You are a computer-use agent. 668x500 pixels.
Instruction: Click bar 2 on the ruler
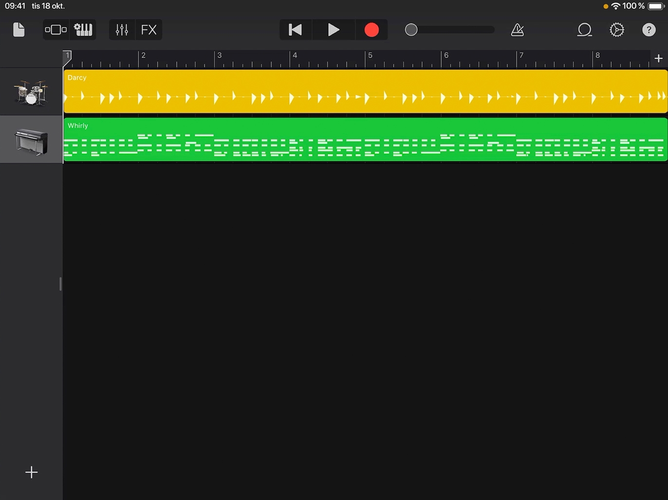pos(143,55)
